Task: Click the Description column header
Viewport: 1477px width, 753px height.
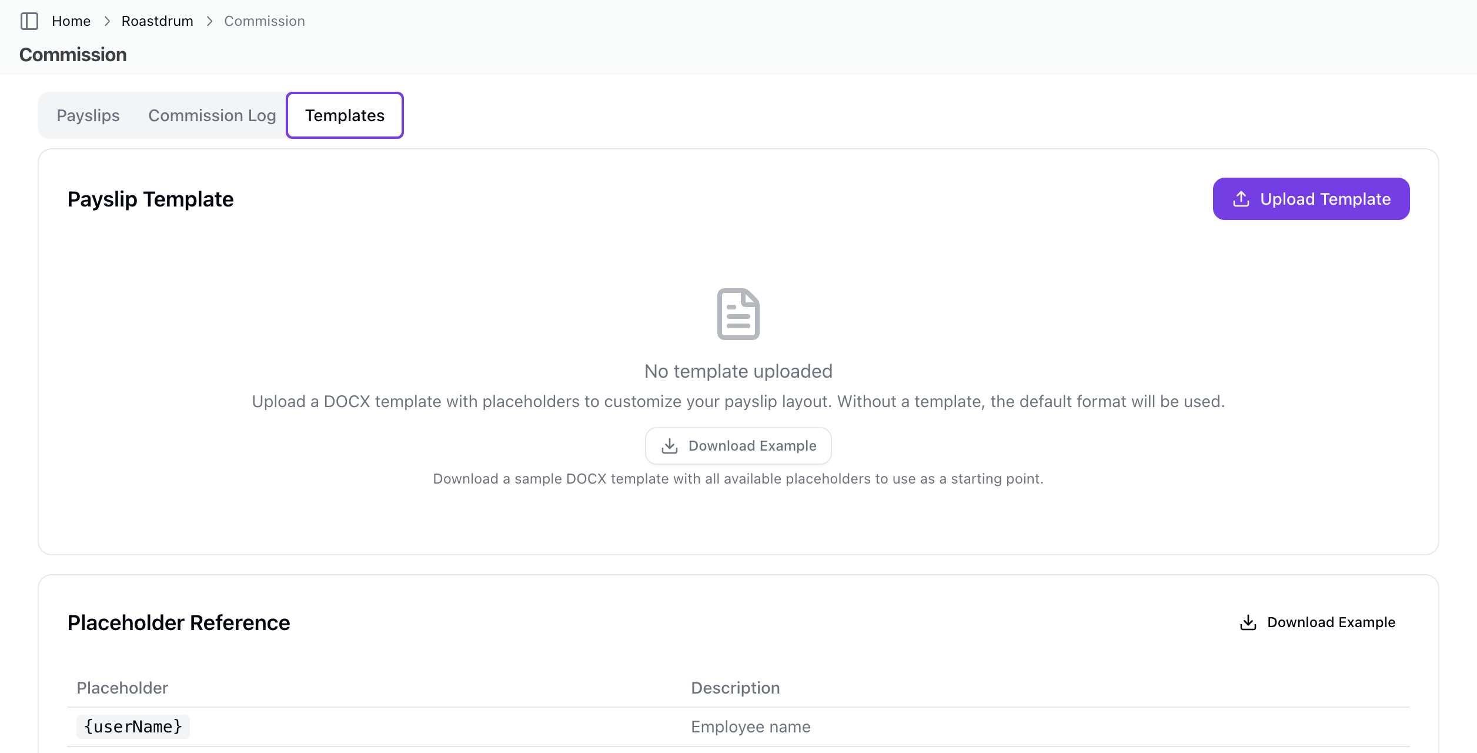Action: click(x=735, y=688)
